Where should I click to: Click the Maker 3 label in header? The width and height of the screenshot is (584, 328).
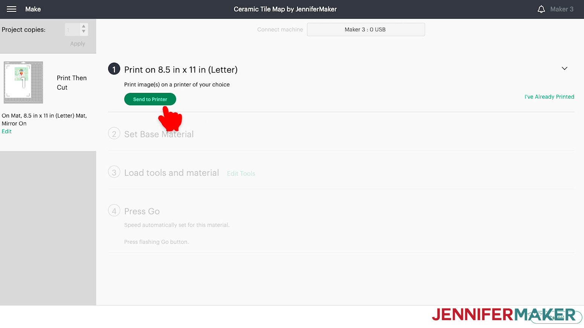pyautogui.click(x=562, y=9)
